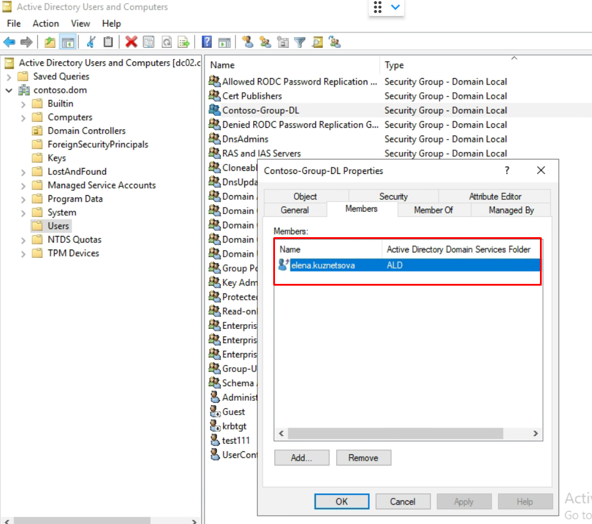Confirm the dialog with OK
The width and height of the screenshot is (592, 524).
[342, 502]
